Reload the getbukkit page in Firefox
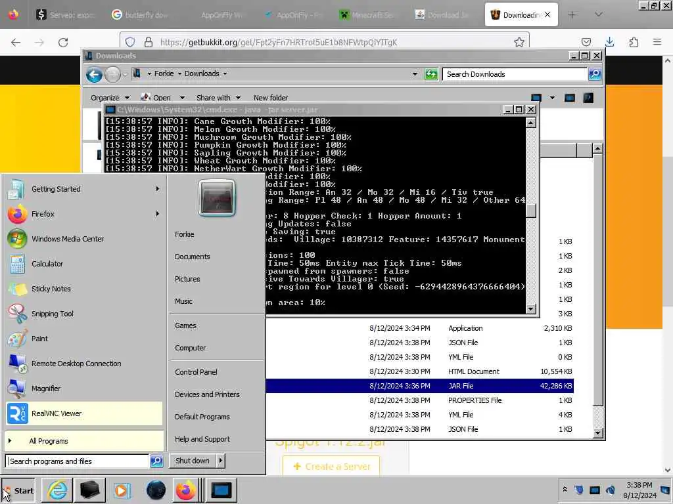 tap(63, 42)
